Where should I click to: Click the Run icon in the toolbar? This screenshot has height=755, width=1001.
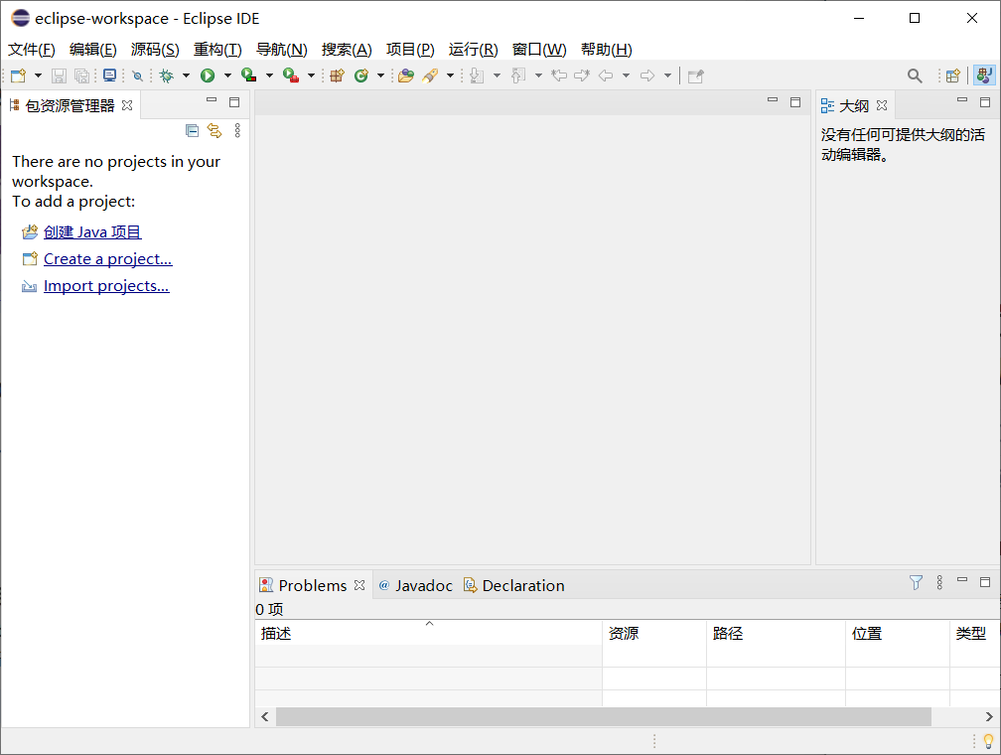click(x=207, y=75)
